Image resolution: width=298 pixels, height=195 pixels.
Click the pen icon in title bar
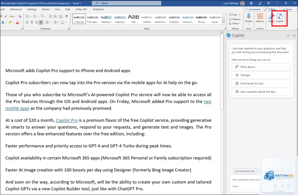(x=260, y=3)
